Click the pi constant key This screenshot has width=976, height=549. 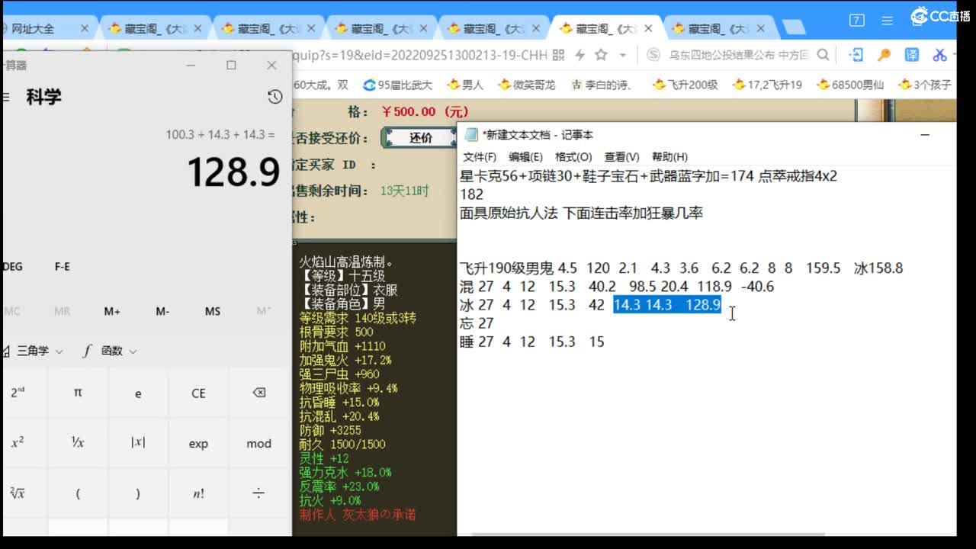[77, 393]
